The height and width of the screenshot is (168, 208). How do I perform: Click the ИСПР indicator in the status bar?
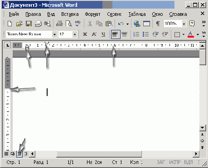coord(175,162)
